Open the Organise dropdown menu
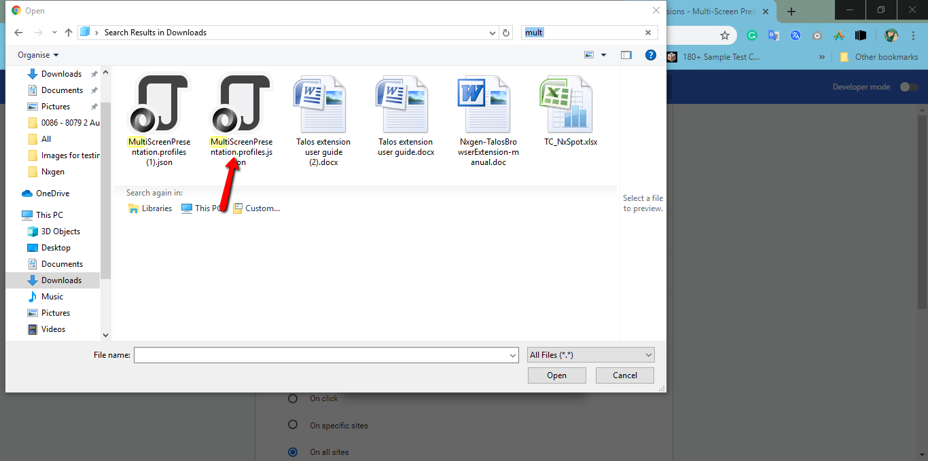The image size is (928, 461). click(x=38, y=55)
